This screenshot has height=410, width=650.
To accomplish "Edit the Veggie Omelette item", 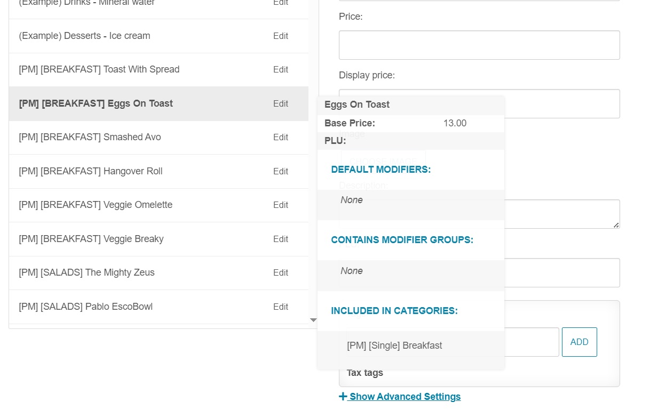I will (280, 205).
